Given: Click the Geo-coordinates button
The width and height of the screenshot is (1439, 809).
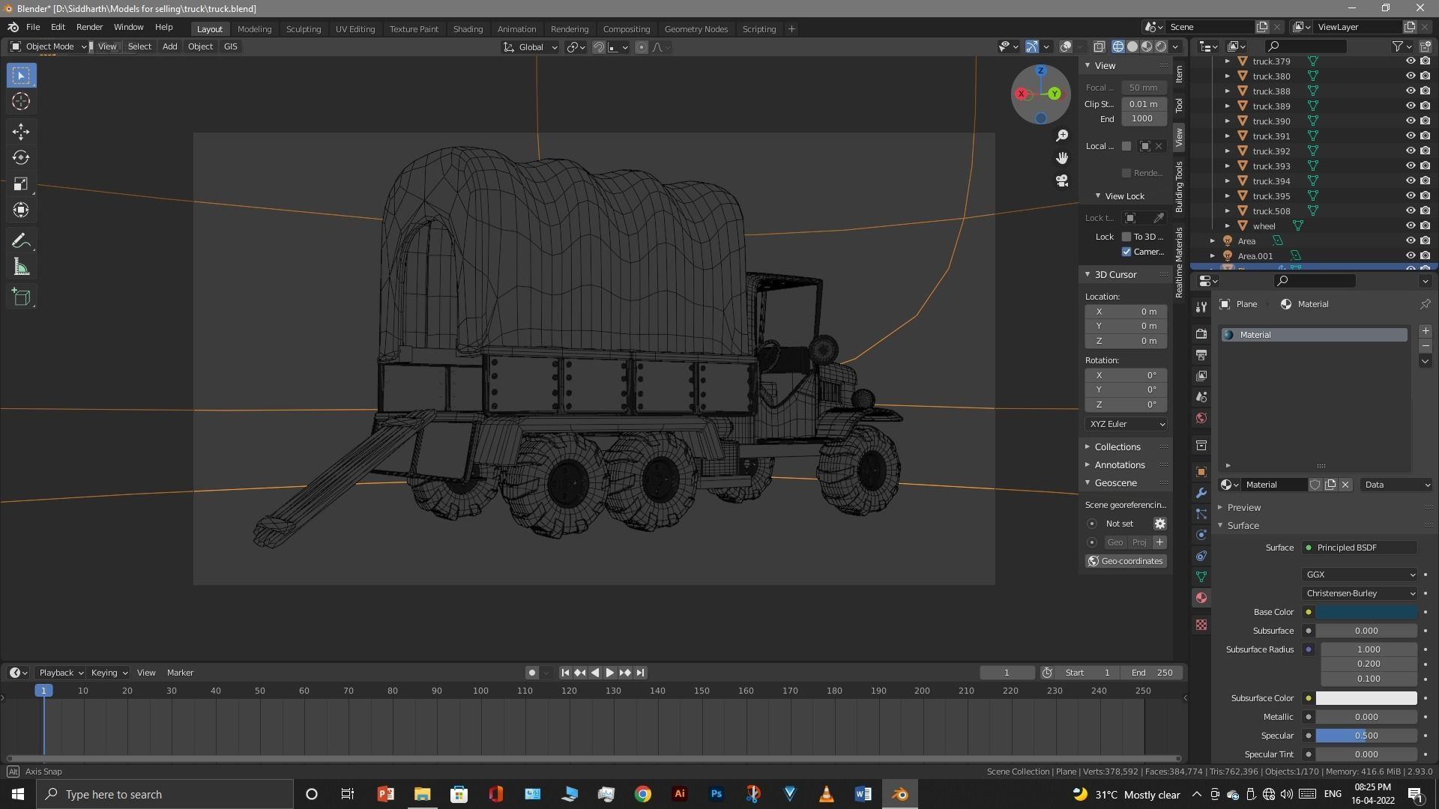Looking at the screenshot, I should [x=1126, y=561].
